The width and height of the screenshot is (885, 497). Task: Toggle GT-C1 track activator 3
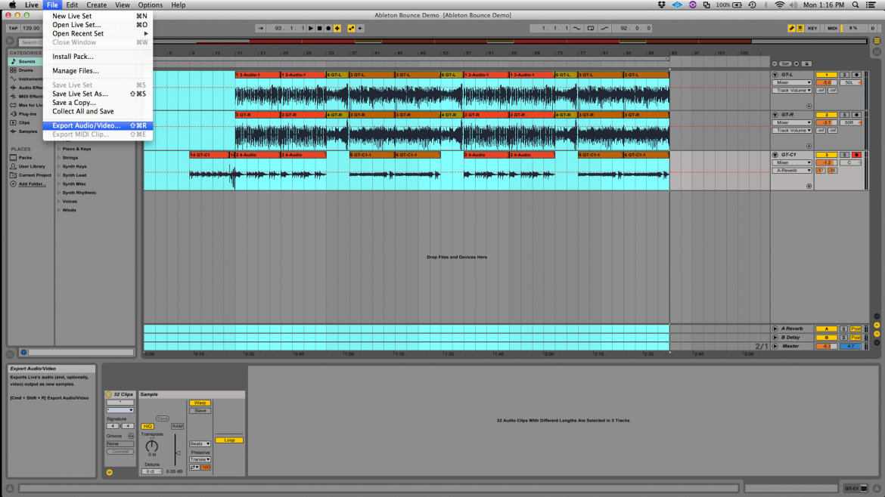pos(826,155)
